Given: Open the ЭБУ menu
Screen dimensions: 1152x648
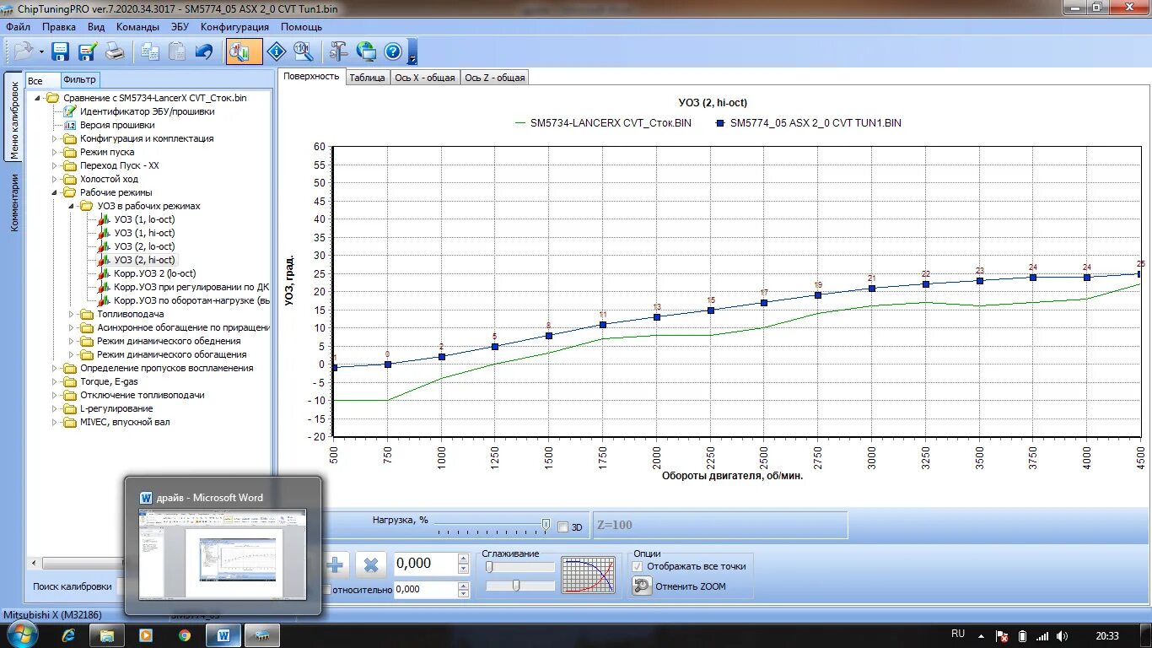Looking at the screenshot, I should pyautogui.click(x=180, y=26).
